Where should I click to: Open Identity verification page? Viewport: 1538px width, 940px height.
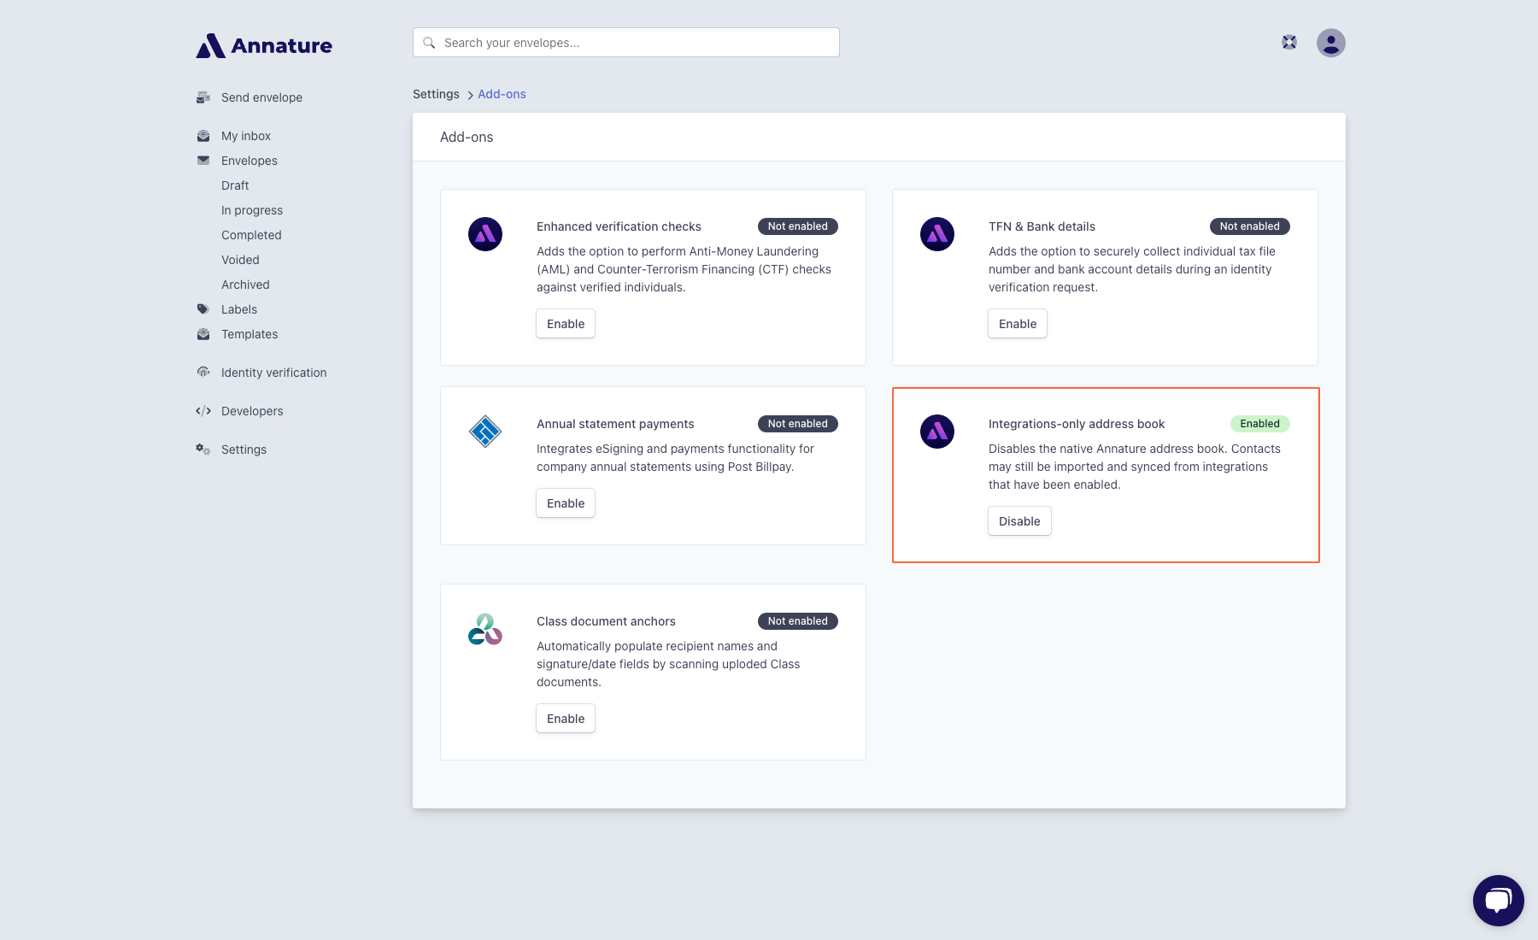[274, 373]
